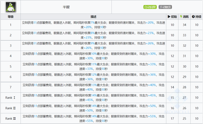
Task: Click the 半醒 skill icon
Action: [x=10, y=7]
